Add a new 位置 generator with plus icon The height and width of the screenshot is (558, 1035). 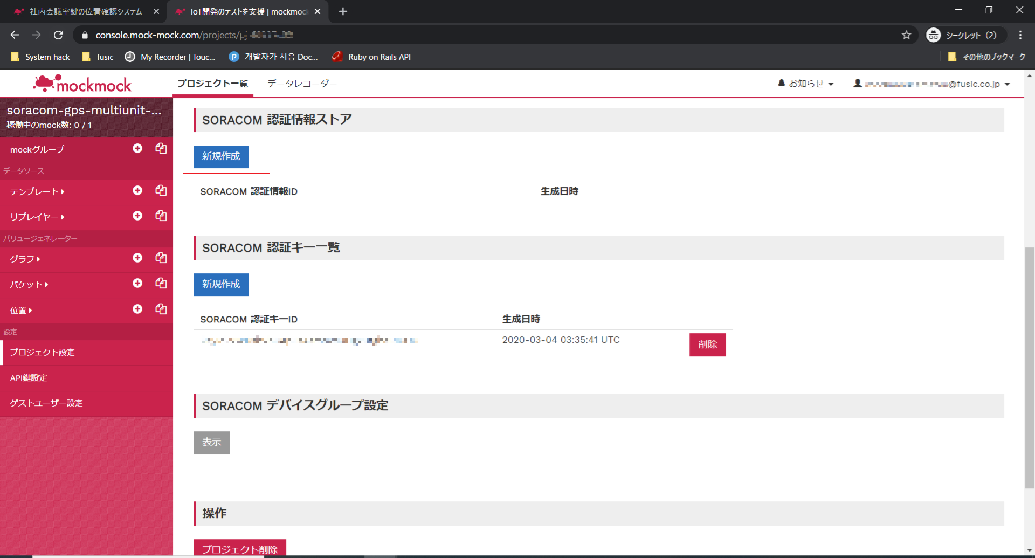(x=137, y=309)
